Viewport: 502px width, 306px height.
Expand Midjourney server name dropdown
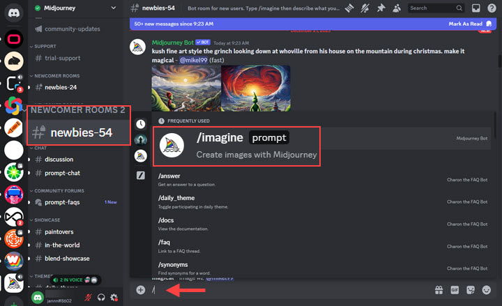coord(114,8)
